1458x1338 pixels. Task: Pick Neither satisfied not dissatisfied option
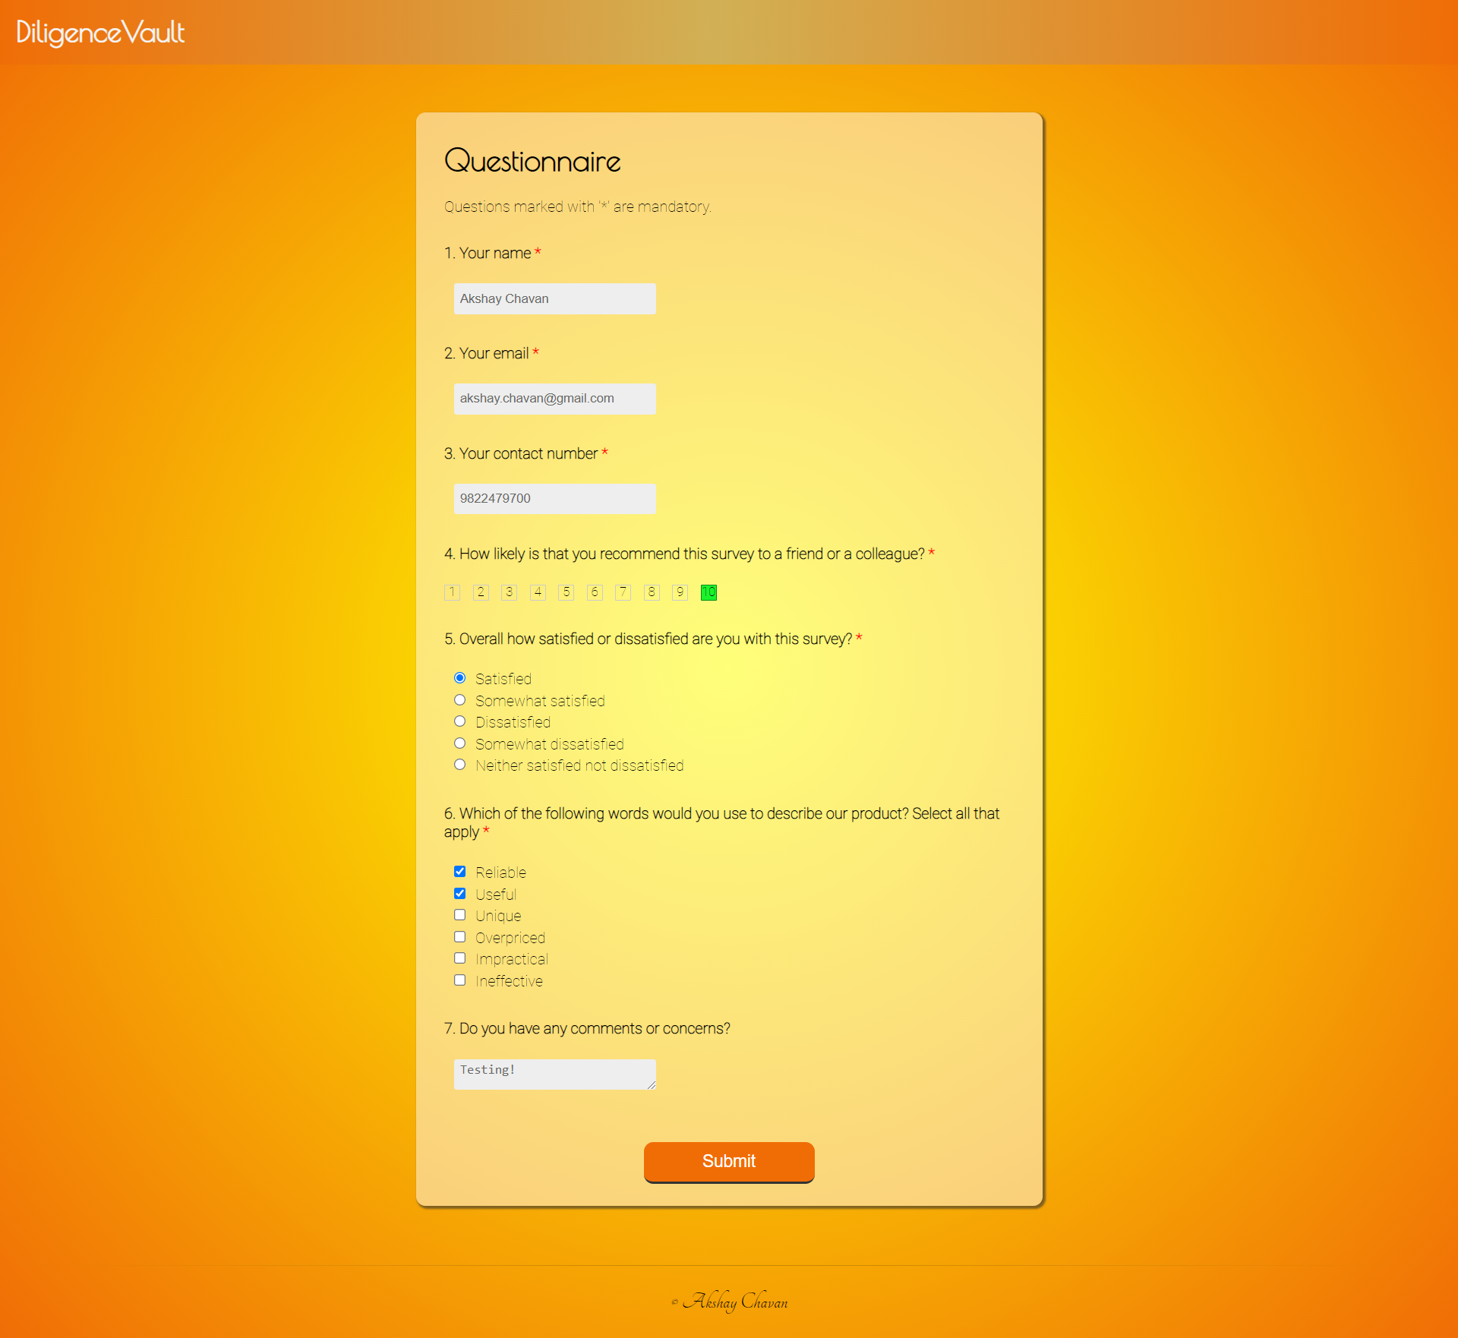pyautogui.click(x=459, y=765)
